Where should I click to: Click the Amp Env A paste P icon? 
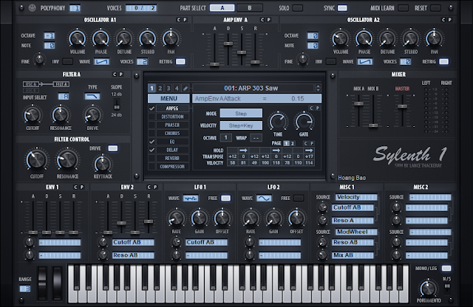click(x=268, y=20)
